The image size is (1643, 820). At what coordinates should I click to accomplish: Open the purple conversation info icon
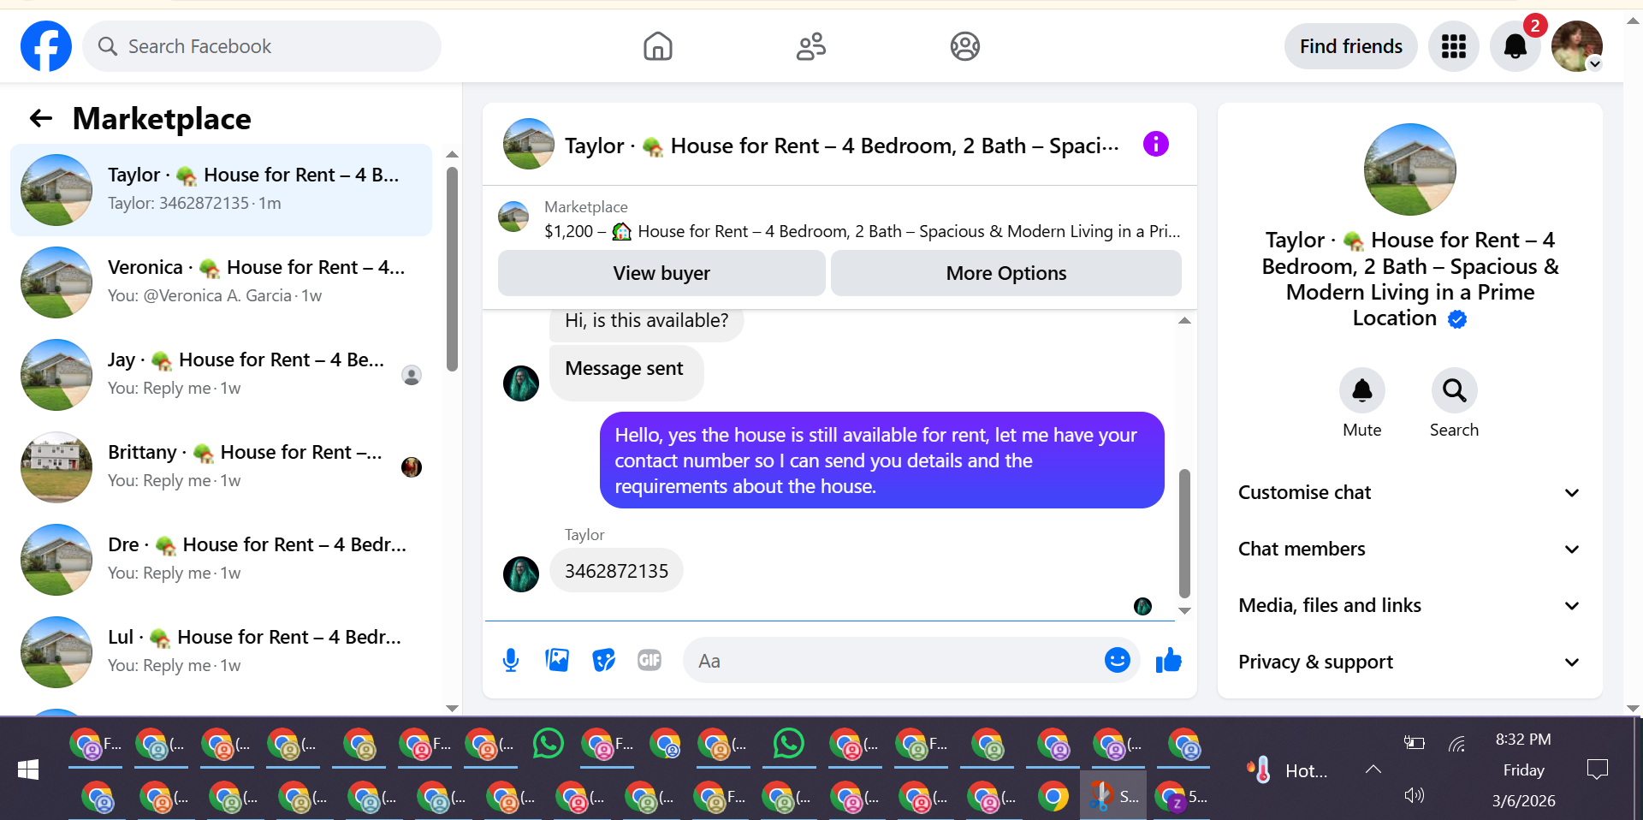[1155, 144]
